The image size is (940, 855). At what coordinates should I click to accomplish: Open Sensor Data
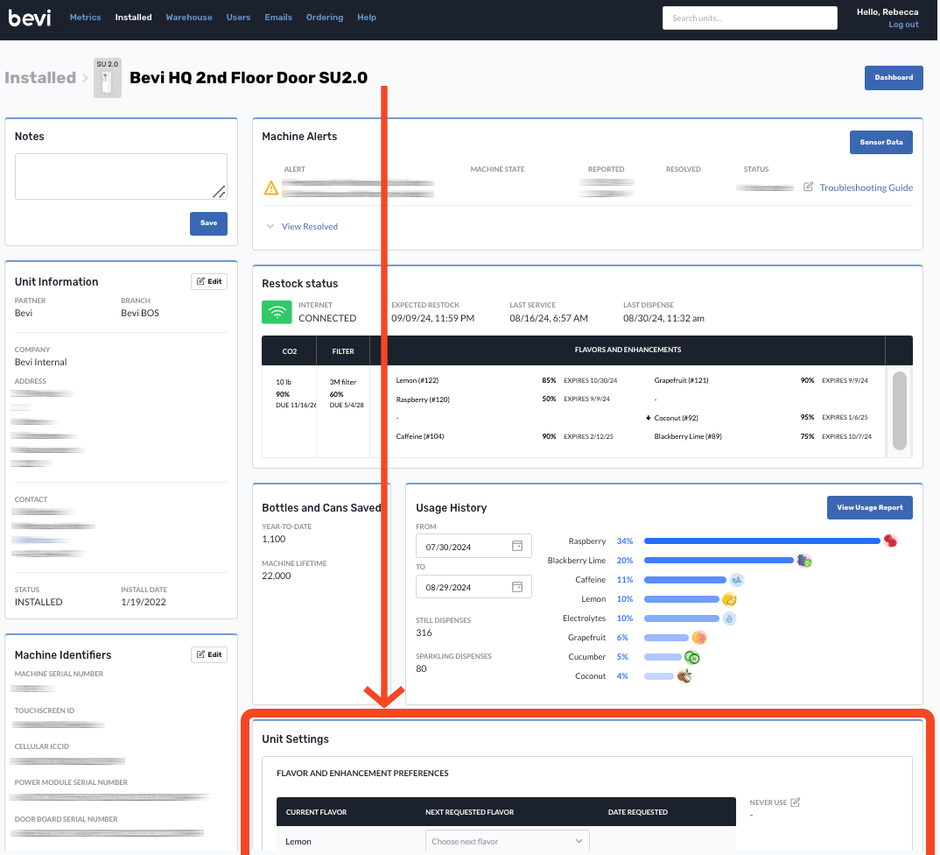pyautogui.click(x=880, y=142)
